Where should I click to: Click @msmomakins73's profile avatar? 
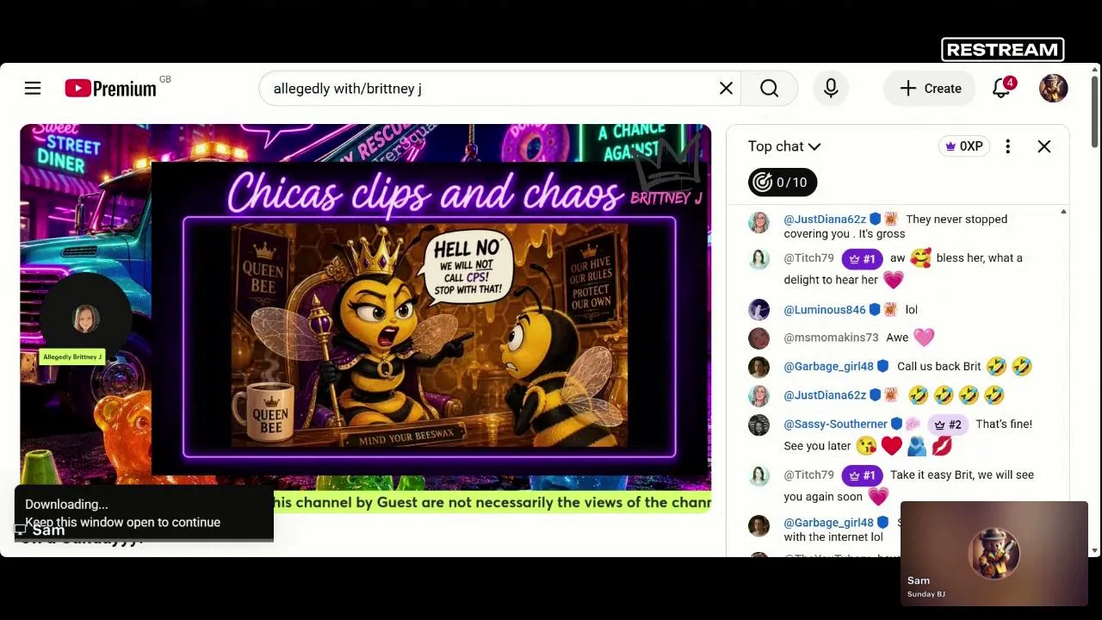758,338
